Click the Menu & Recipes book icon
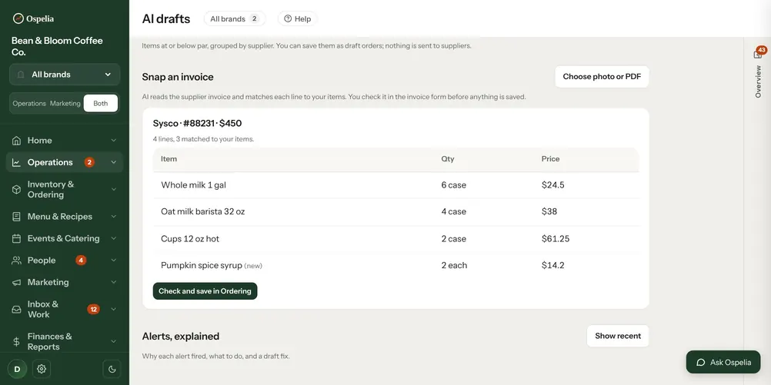This screenshot has height=385, width=771. (16, 217)
